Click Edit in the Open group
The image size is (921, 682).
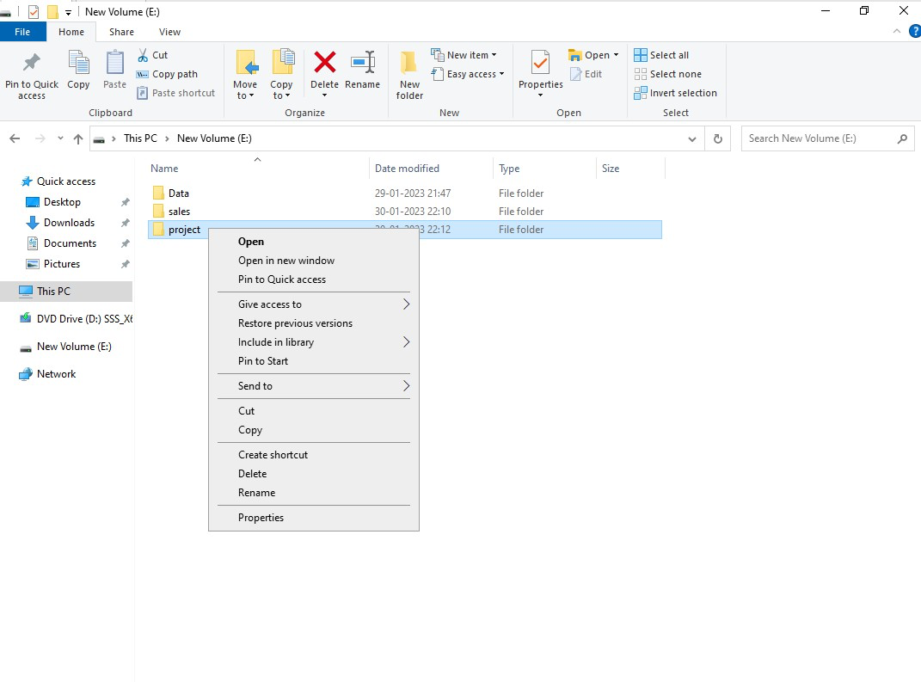tap(586, 74)
